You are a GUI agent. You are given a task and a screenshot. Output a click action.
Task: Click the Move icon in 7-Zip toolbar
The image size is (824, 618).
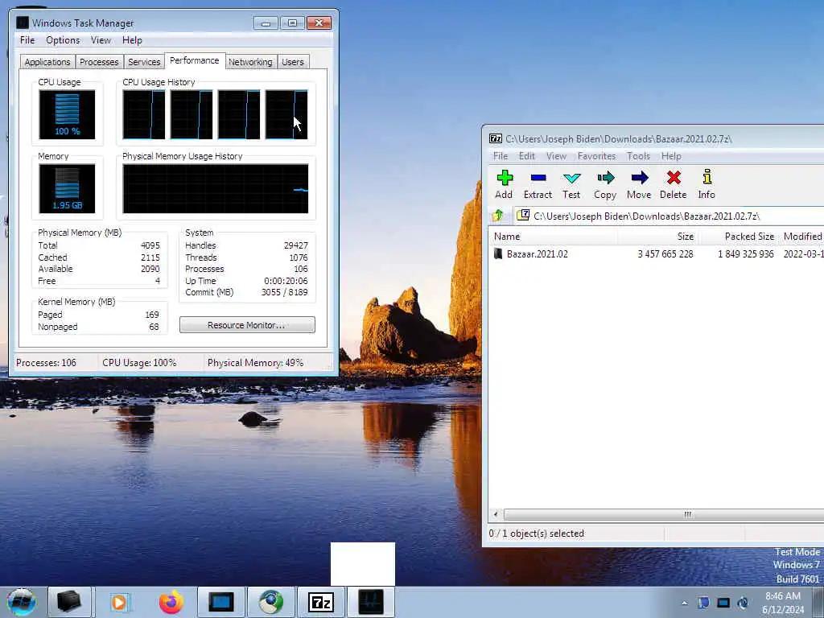(x=640, y=178)
